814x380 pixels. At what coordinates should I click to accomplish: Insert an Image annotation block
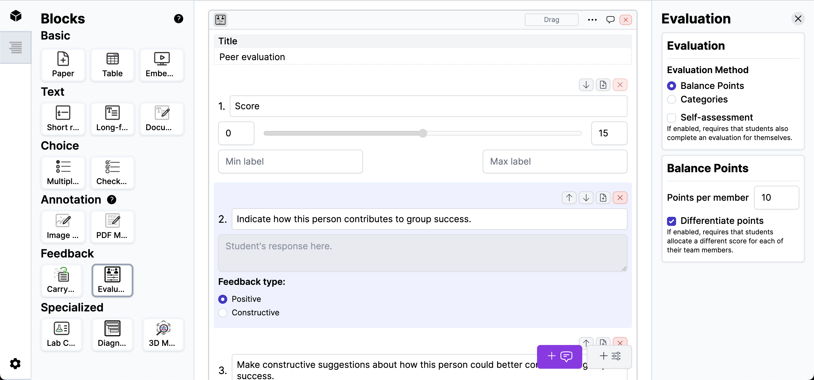pyautogui.click(x=63, y=227)
